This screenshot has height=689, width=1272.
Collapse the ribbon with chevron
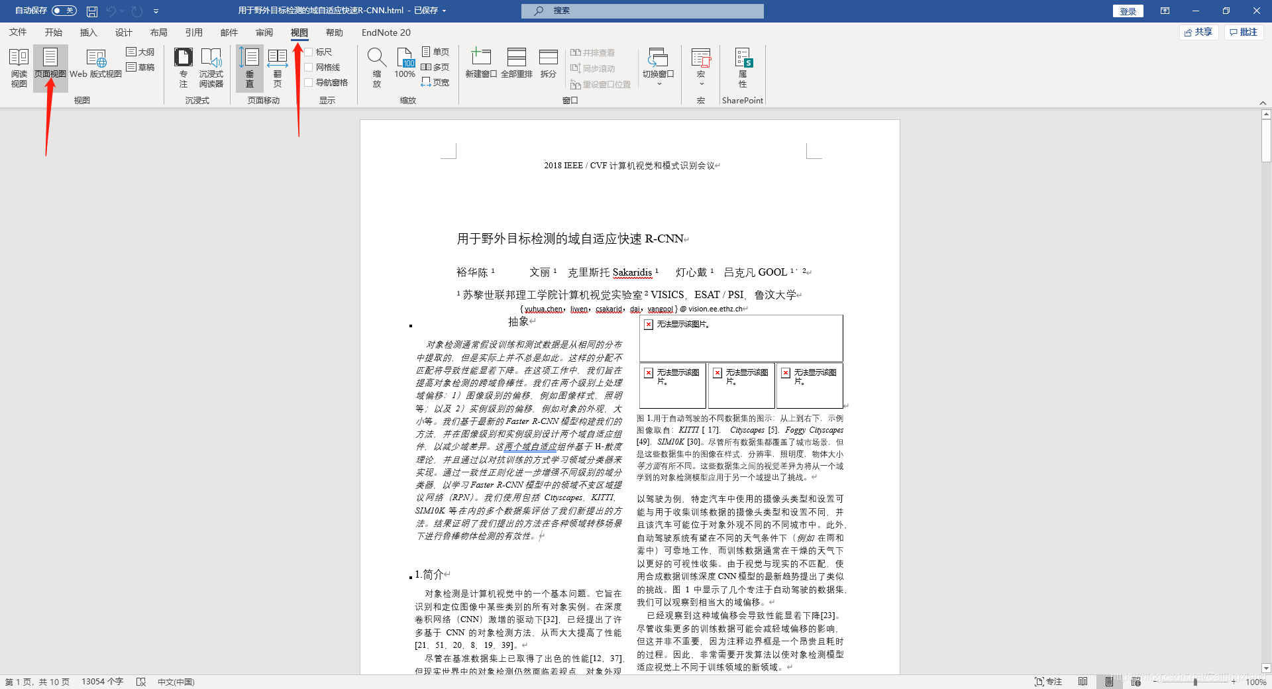pyautogui.click(x=1263, y=102)
